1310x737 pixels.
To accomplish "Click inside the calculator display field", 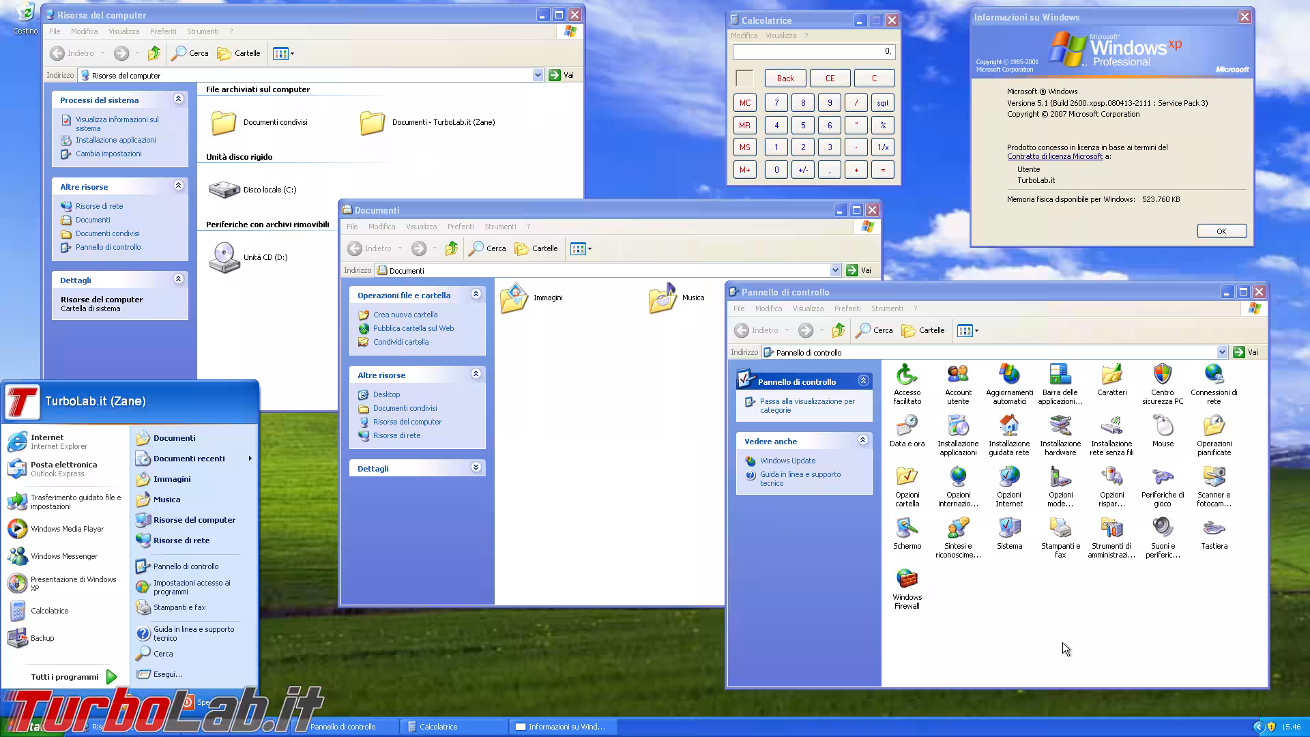I will pos(813,51).
